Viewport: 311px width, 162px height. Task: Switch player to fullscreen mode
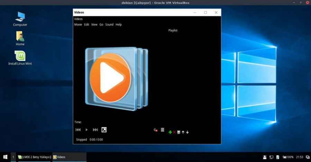(104, 130)
